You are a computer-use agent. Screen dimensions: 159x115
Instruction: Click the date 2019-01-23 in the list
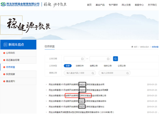pyautogui.click(x=152, y=112)
